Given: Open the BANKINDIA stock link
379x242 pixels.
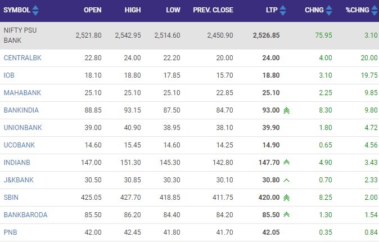Looking at the screenshot, I should (21, 110).
